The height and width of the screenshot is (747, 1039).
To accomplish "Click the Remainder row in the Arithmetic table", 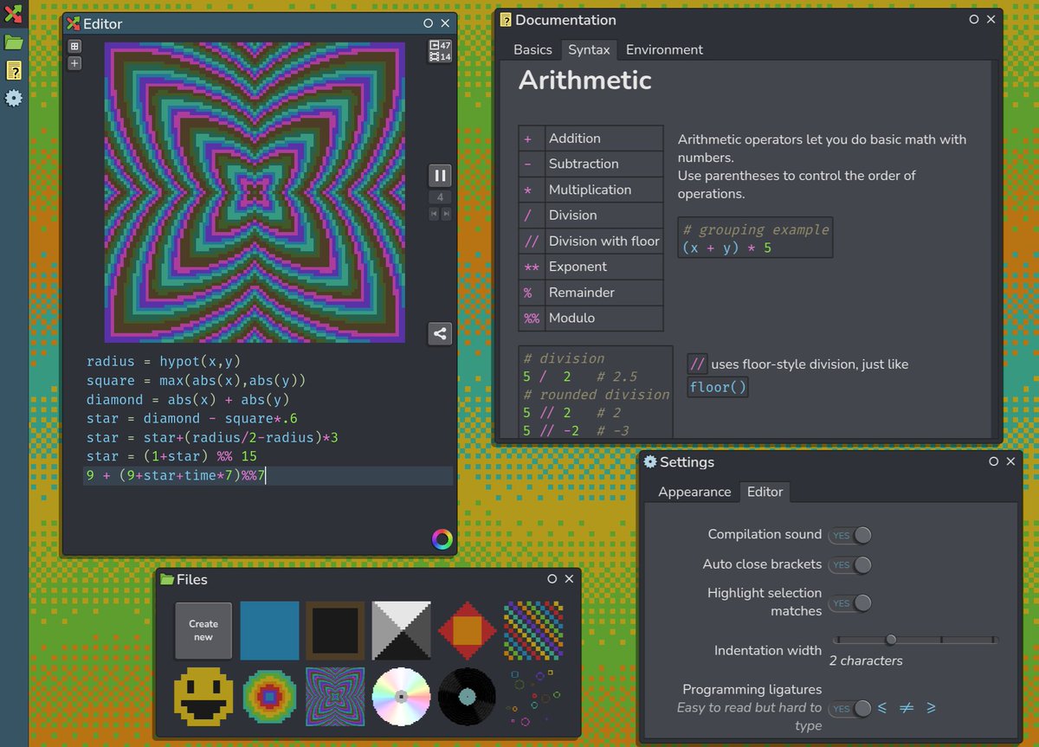I will pyautogui.click(x=590, y=293).
